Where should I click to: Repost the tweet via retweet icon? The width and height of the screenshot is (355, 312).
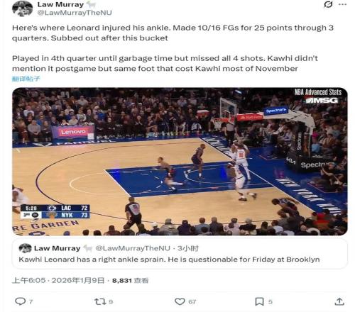click(x=99, y=301)
